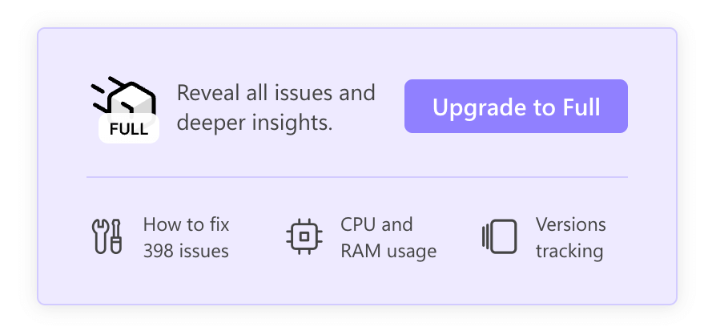708x335 pixels.
Task: Click the word "Full" on the purple button
Action: pos(581,107)
